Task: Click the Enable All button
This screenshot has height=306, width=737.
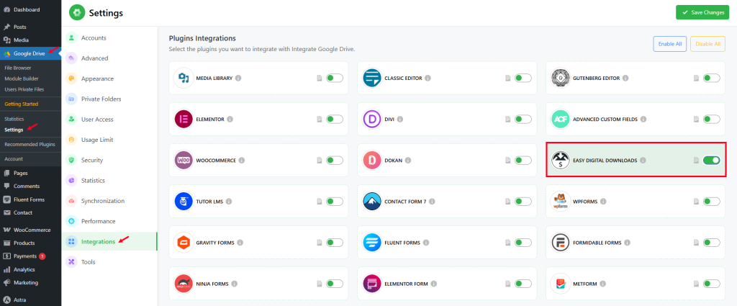Action: click(x=670, y=44)
